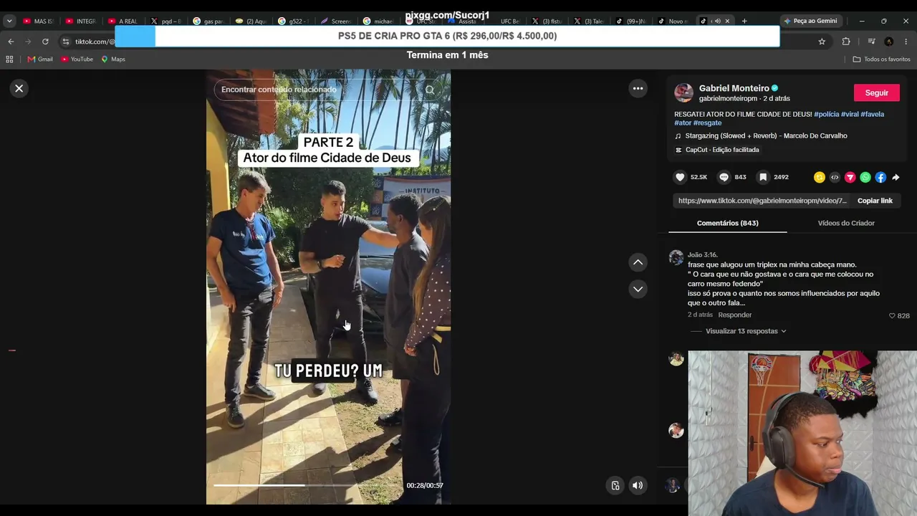Screen dimensions: 917x516
Task: Open the Todos os favoritos folder
Action: point(881,59)
